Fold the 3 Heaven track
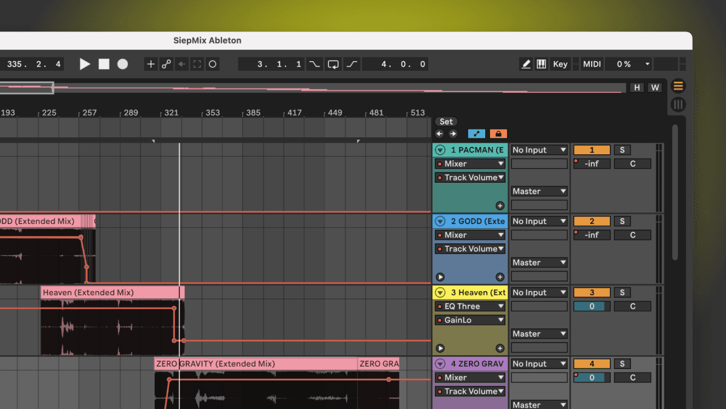 tap(440, 293)
